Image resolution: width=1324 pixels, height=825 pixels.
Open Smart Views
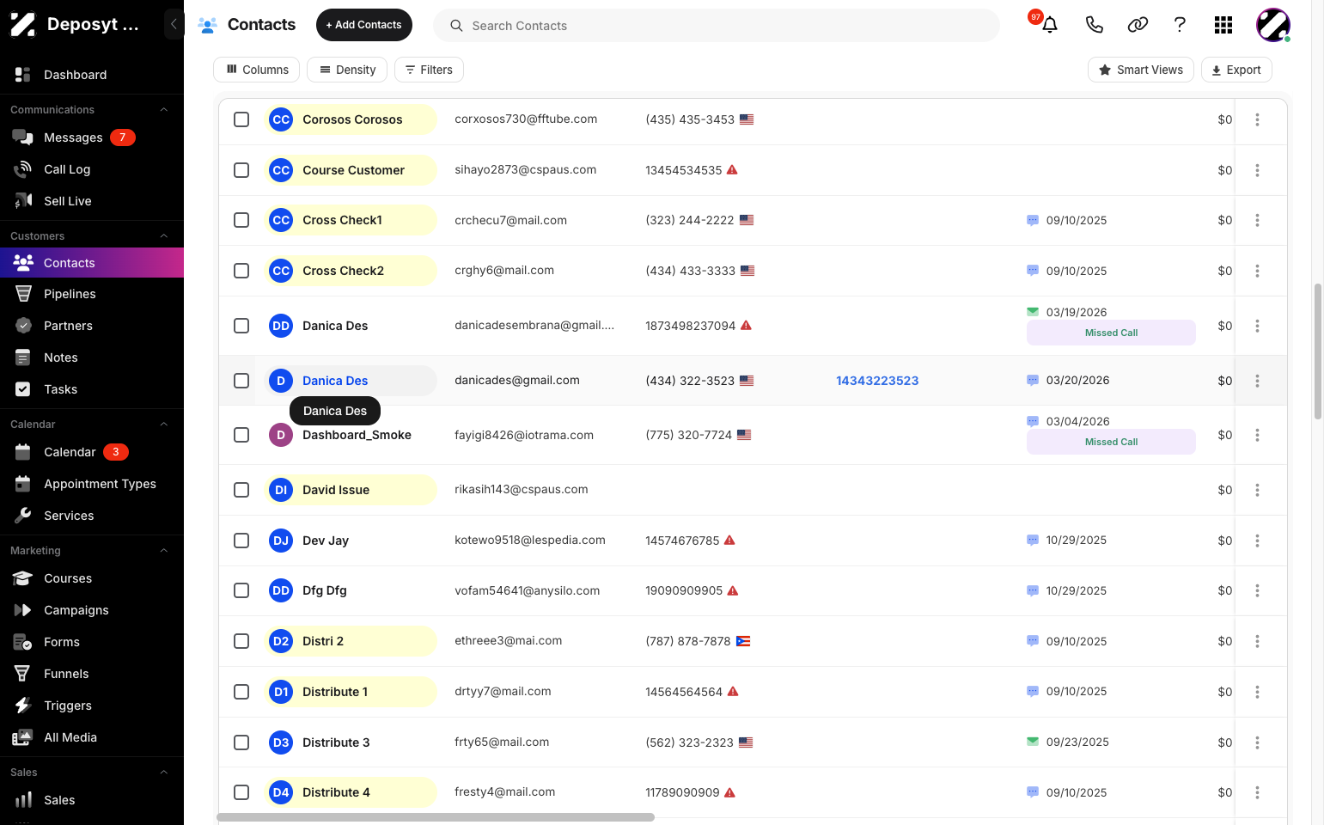(x=1141, y=70)
